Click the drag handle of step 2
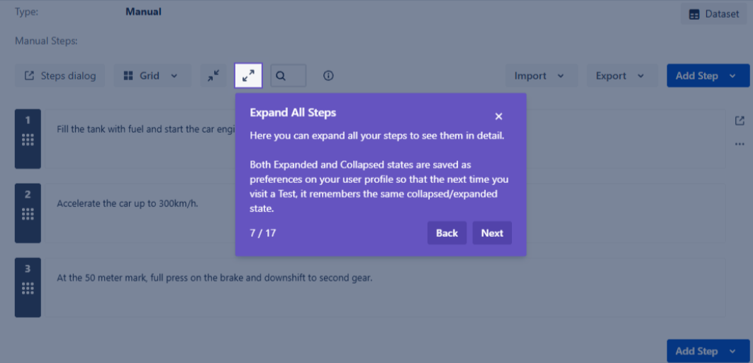The height and width of the screenshot is (363, 753). point(28,214)
